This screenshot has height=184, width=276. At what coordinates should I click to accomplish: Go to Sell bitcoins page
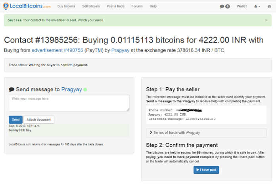(x=91, y=6)
